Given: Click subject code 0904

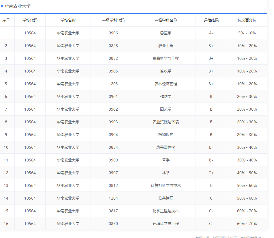Looking at the screenshot, I should click(x=113, y=135).
